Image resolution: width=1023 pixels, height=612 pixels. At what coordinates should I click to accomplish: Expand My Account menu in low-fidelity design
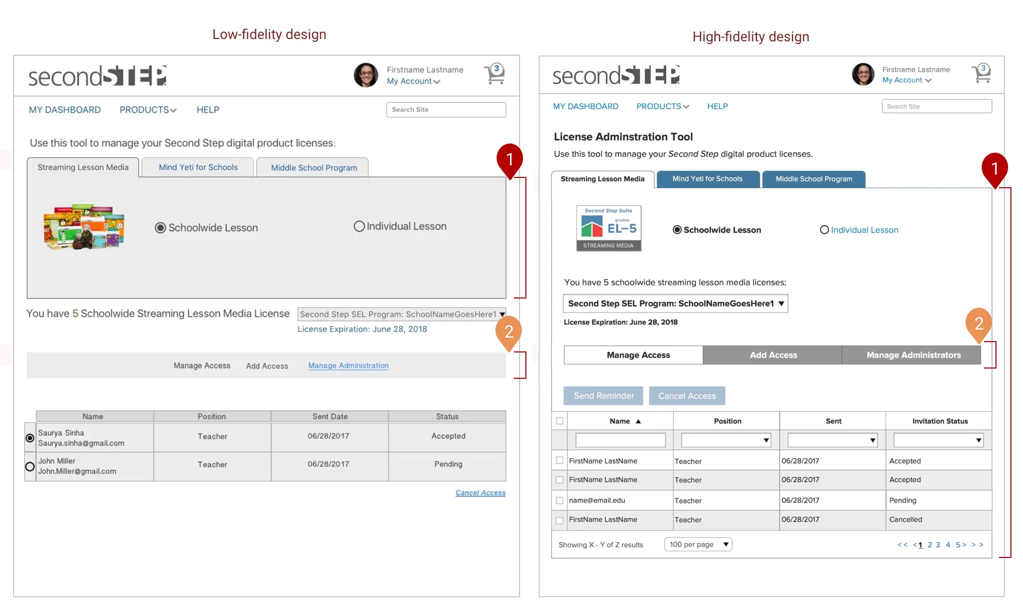[x=413, y=82]
